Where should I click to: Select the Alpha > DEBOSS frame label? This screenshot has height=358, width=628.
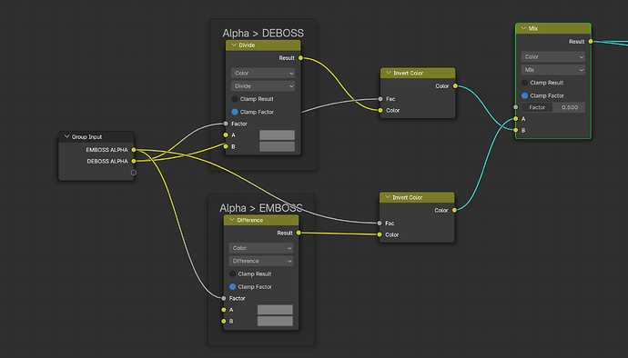click(x=263, y=33)
